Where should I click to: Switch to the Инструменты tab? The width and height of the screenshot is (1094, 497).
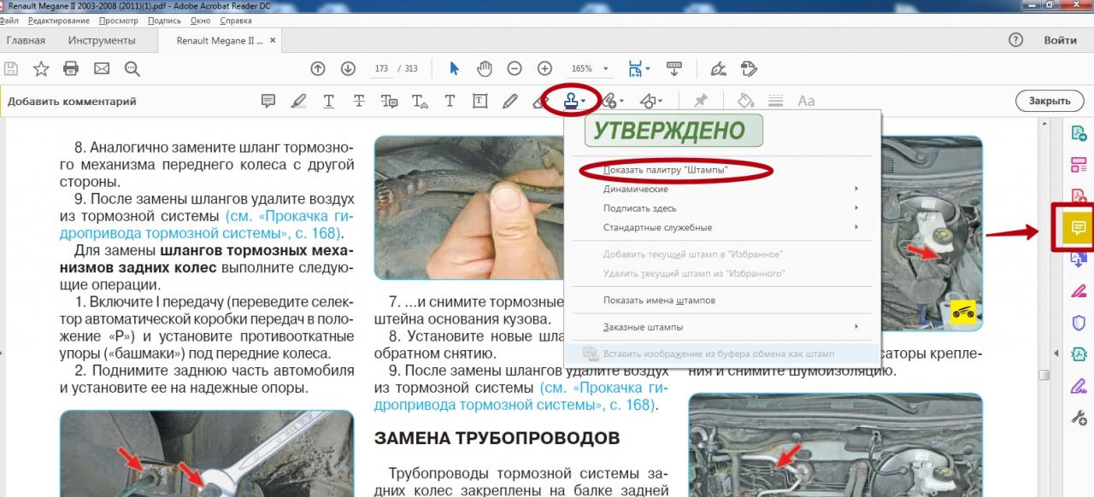point(102,40)
